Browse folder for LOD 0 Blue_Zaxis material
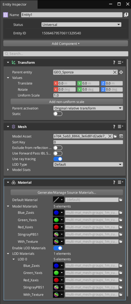Screen dimensions: 131x304 point(121,266)
